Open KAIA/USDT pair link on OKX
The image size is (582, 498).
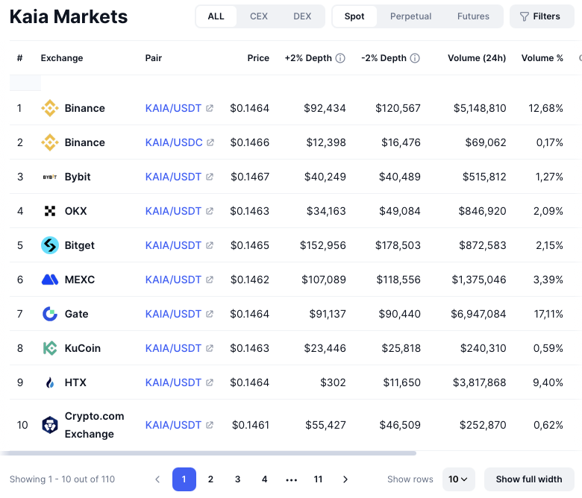[x=173, y=211]
